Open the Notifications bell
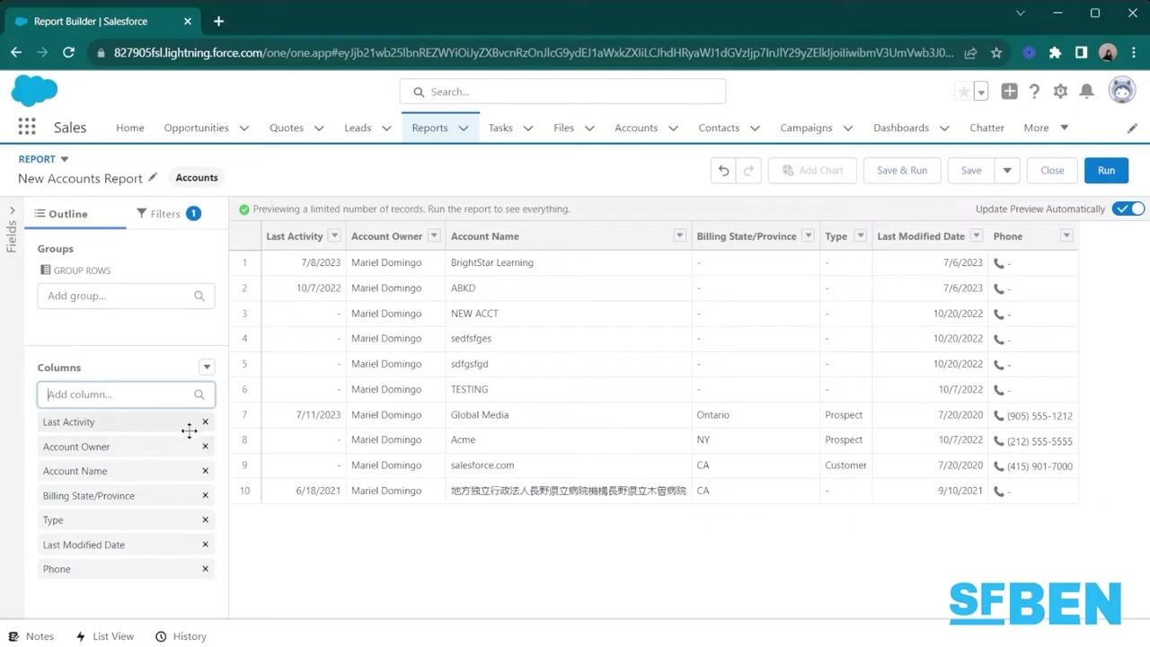This screenshot has width=1150, height=647. (x=1086, y=92)
